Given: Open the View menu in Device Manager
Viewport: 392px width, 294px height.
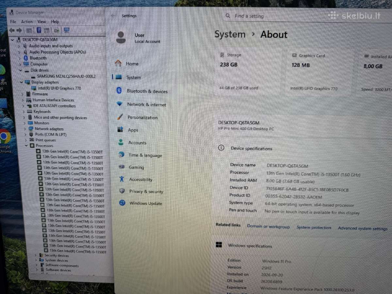Looking at the screenshot, I should coord(41,22).
